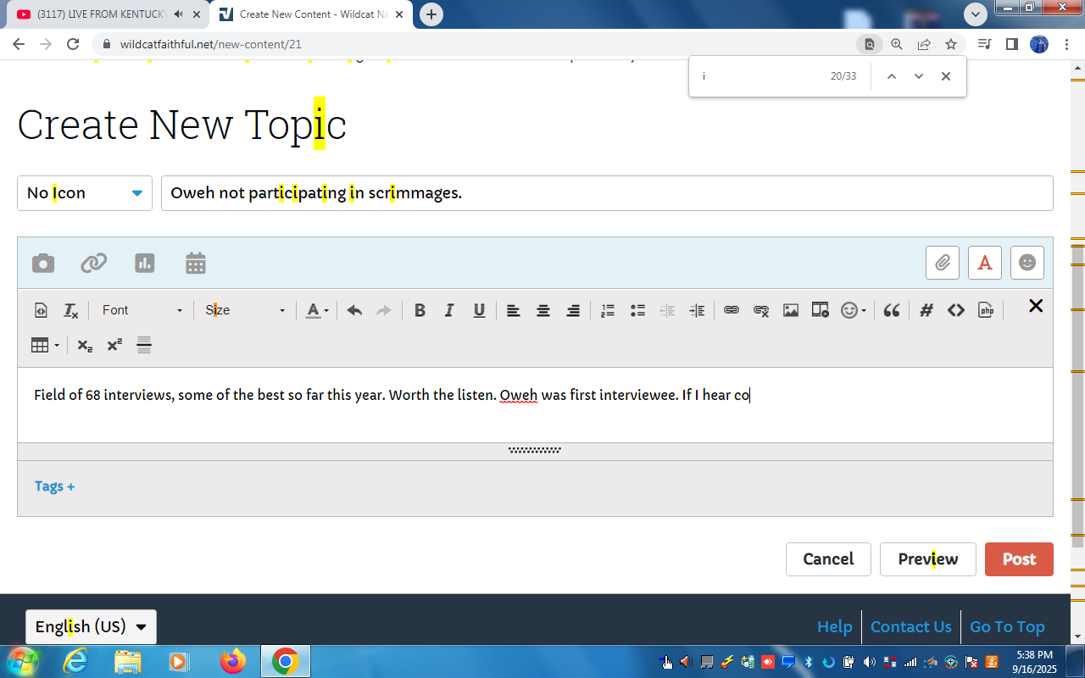The width and height of the screenshot is (1085, 678).
Task: Click the paperclip attachment button
Action: tap(942, 263)
